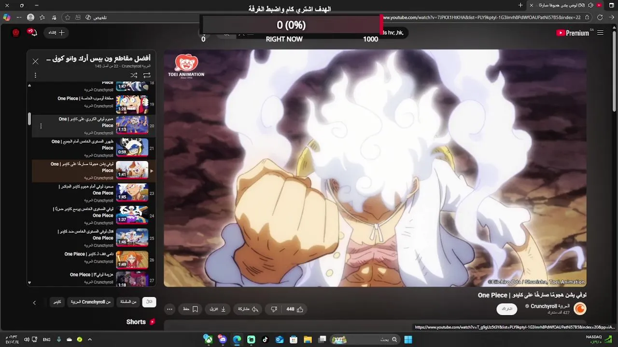Share the video
The width and height of the screenshot is (618, 347).
coord(248,309)
